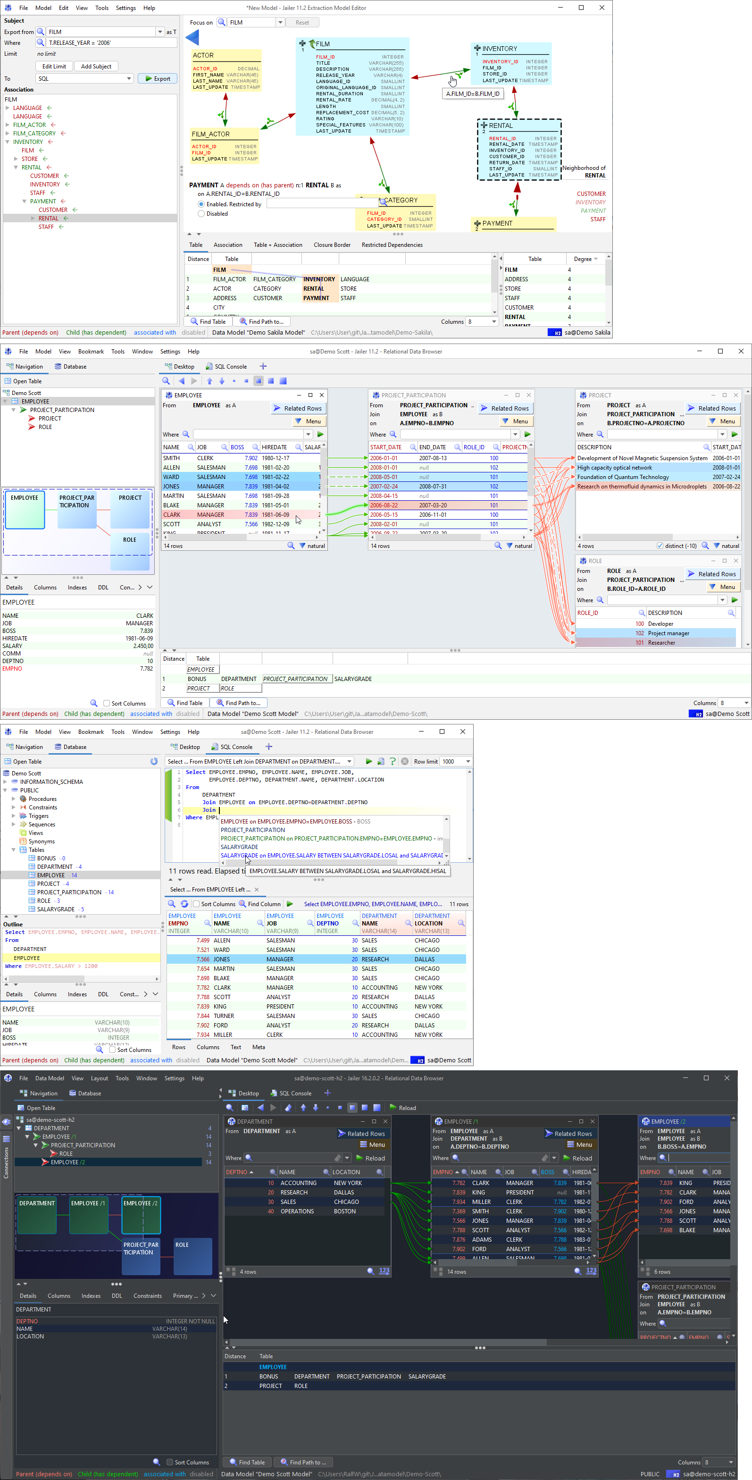This screenshot has height=1480, width=752.
Task: Run the query with green play icon in SQL Console
Action: click(x=369, y=761)
